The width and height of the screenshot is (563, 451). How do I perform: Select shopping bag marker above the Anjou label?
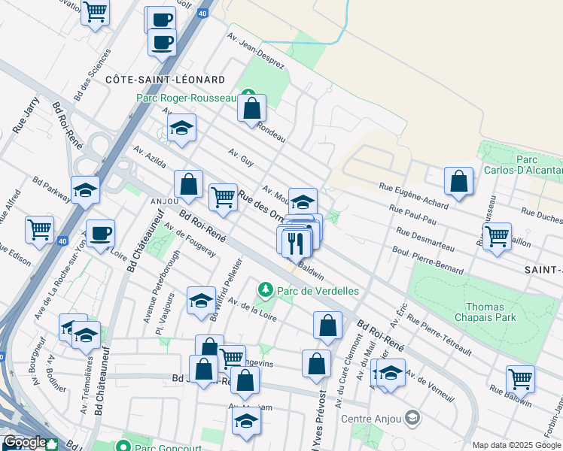tap(188, 183)
